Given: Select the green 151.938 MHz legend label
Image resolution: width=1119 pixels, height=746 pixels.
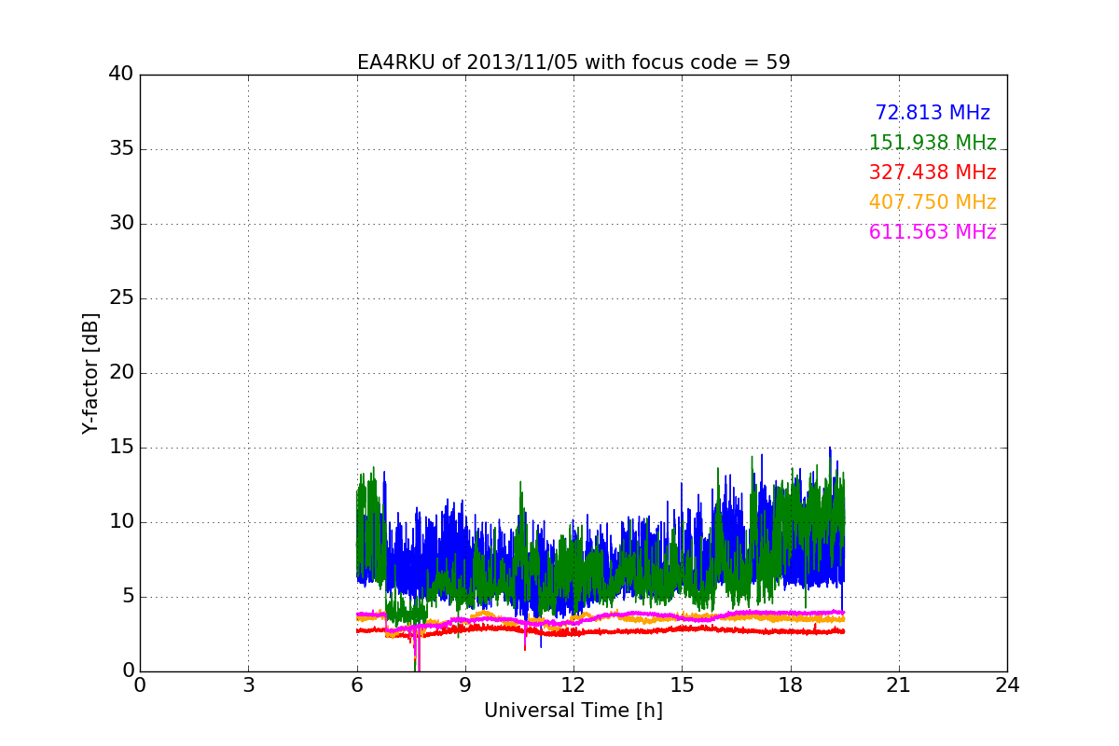Looking at the screenshot, I should coord(932,143).
